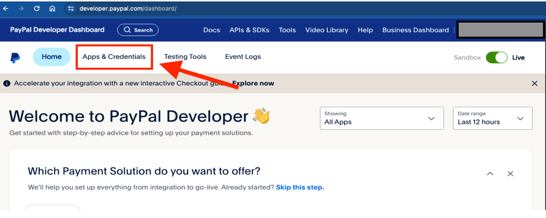Open the Help menu item
This screenshot has width=546, height=218.
coord(365,30)
